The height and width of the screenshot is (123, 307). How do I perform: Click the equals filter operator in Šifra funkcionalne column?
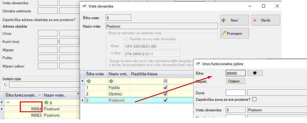pos(8,102)
